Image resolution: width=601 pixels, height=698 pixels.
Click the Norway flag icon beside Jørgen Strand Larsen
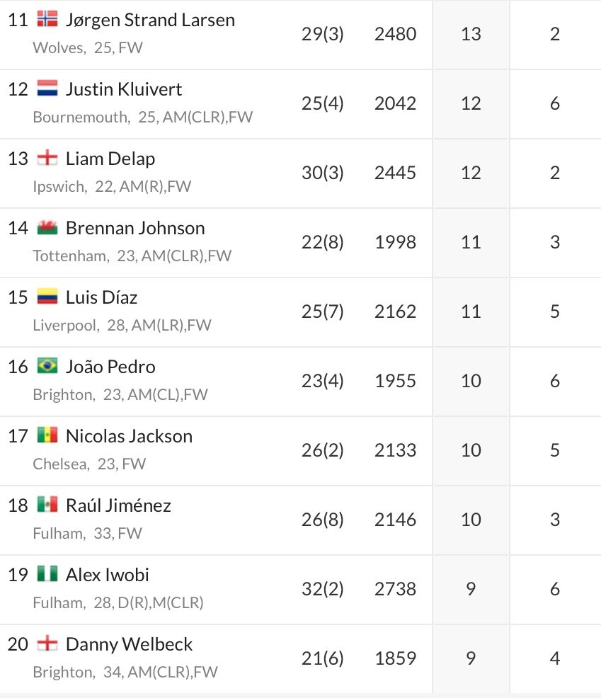[x=47, y=19]
